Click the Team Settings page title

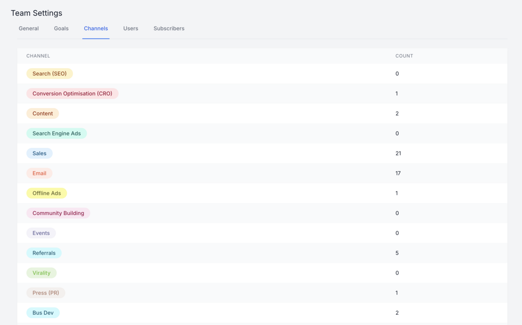(37, 13)
